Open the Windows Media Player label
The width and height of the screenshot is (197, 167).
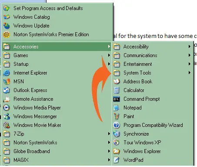pos(37,108)
